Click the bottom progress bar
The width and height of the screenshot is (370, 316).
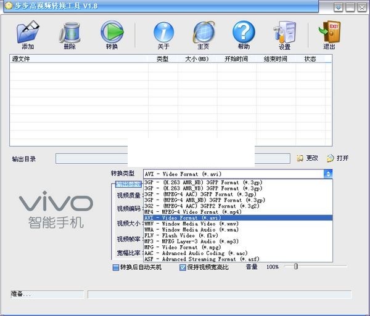click(x=220, y=294)
